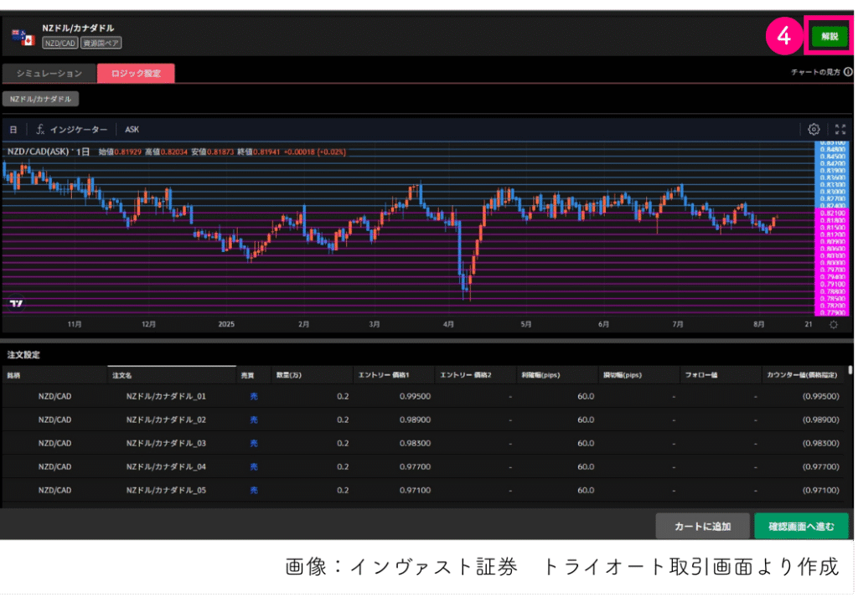Click the TradingView logo on the chart

17,303
